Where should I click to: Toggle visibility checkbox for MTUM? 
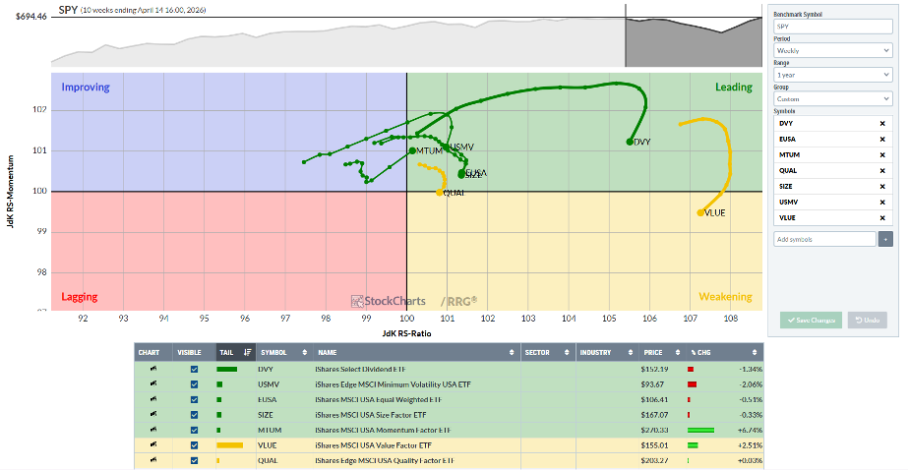point(194,430)
